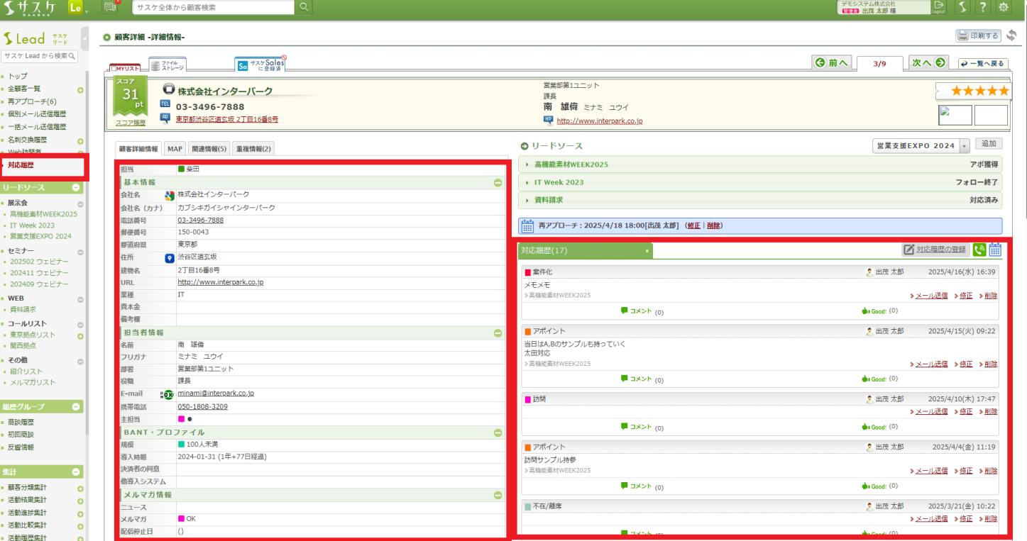Collapse the 基本情報 section
Image resolution: width=1027 pixels, height=541 pixels.
pos(498,182)
